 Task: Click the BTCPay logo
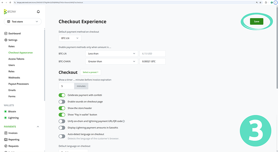point(10,12)
